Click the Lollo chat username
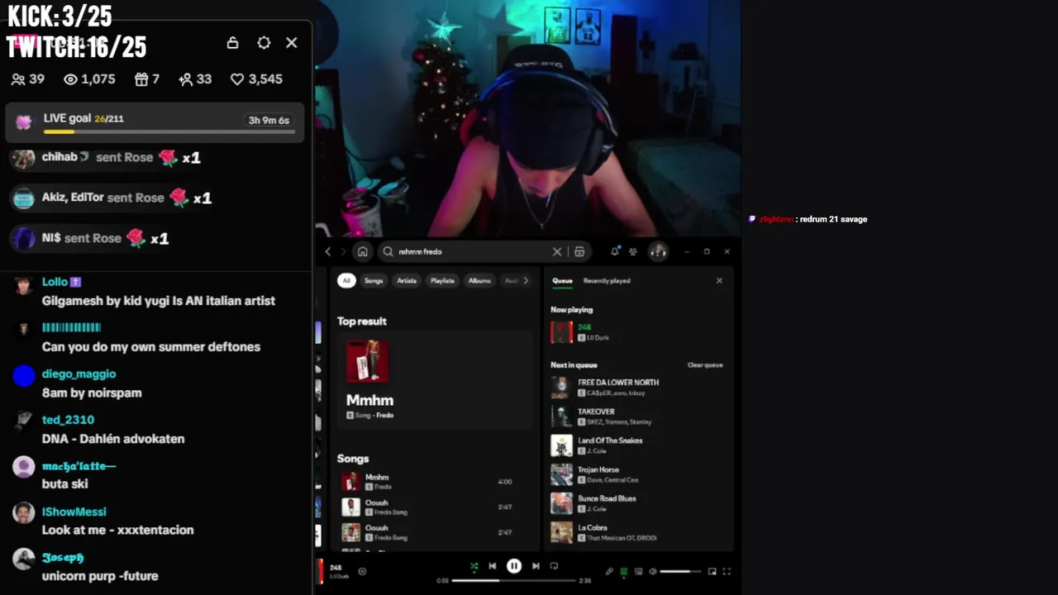 coord(55,282)
